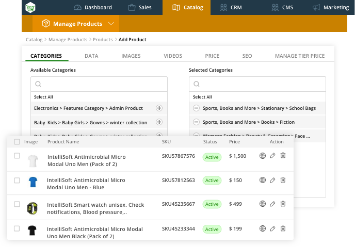Image resolution: width=355 pixels, height=247 pixels.
Task: Switch to the IMAGES tab
Action: point(131,56)
